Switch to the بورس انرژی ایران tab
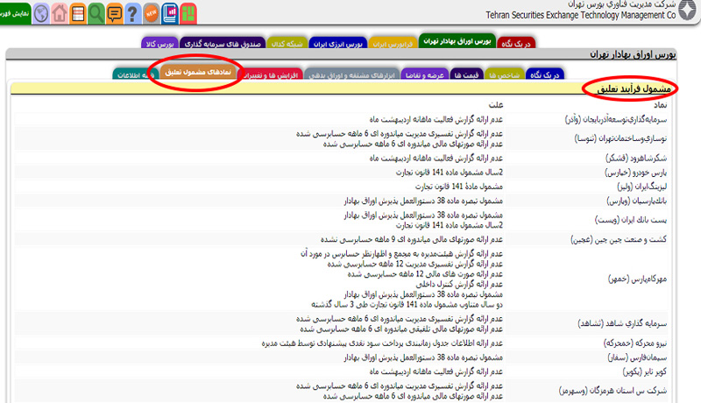Screen dimensions: 701x403 point(337,44)
